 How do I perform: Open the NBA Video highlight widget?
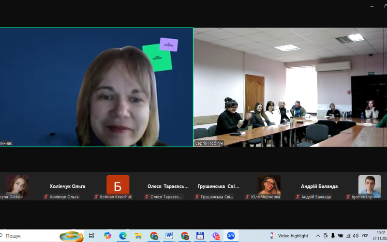pos(289,236)
